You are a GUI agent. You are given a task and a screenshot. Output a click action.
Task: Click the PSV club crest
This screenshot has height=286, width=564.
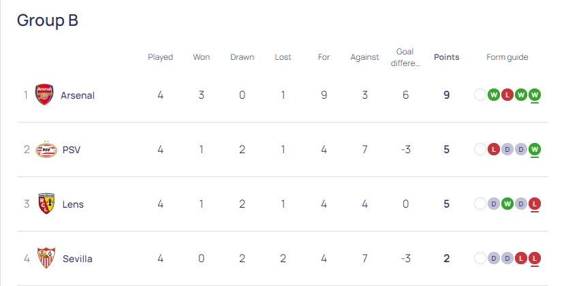(x=46, y=150)
